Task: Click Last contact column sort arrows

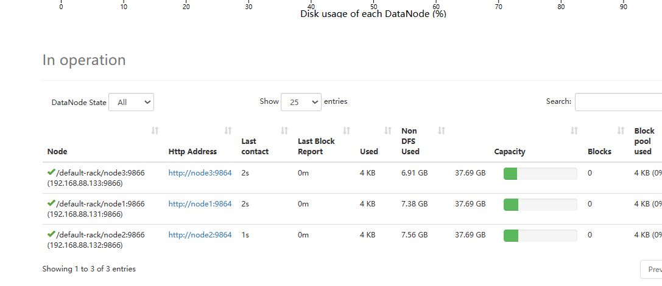Action: click(284, 131)
